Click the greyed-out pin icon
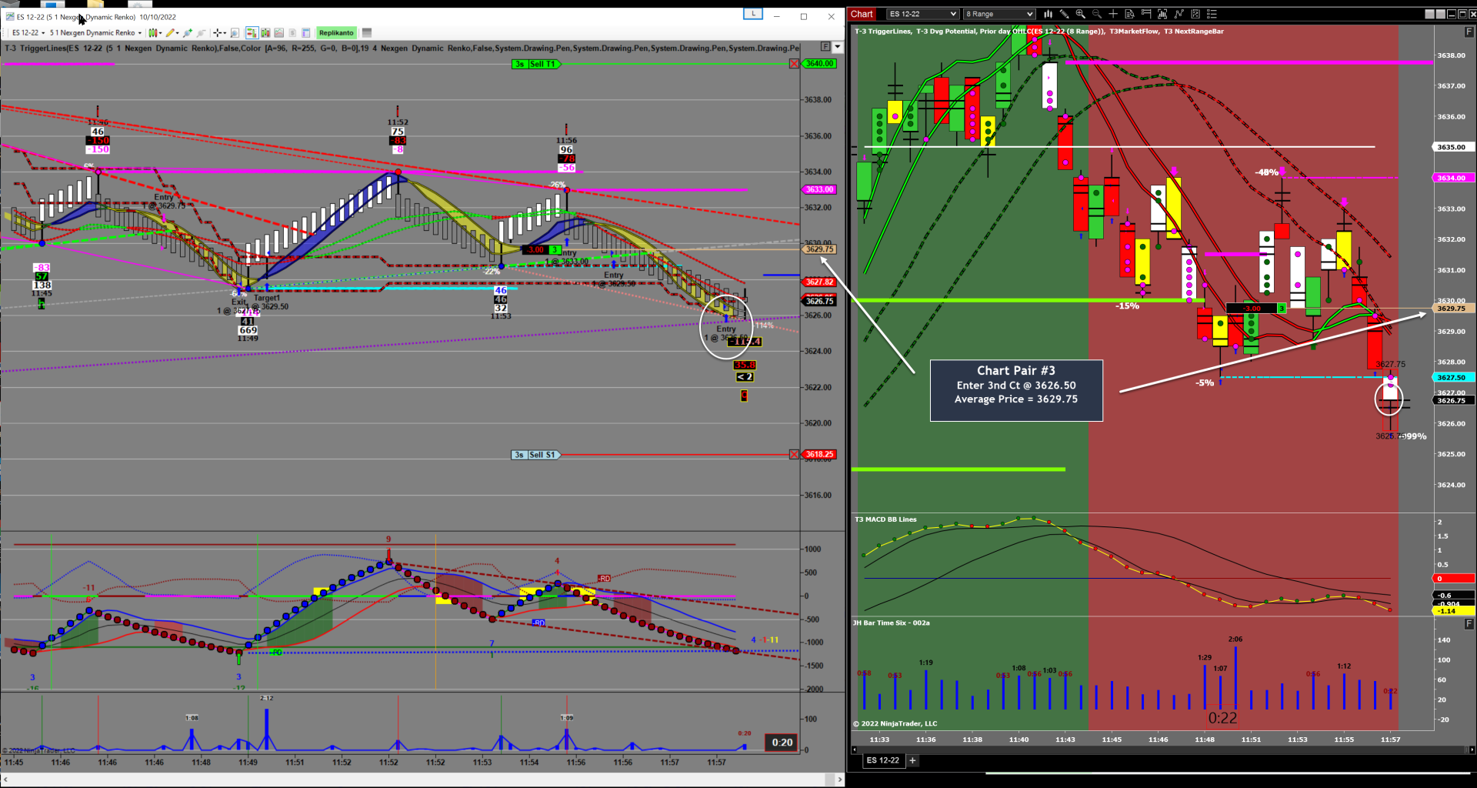The height and width of the screenshot is (788, 1477). [x=202, y=33]
